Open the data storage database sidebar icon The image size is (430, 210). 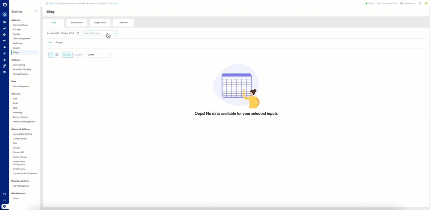4,72
